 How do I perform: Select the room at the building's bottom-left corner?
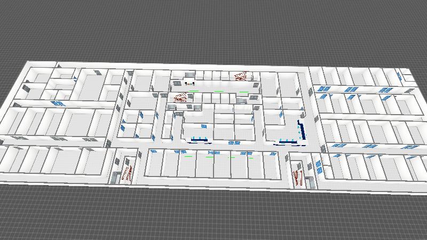coord(17,161)
